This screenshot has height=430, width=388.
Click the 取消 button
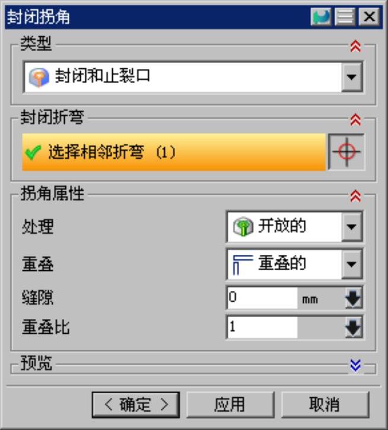pyautogui.click(x=325, y=405)
